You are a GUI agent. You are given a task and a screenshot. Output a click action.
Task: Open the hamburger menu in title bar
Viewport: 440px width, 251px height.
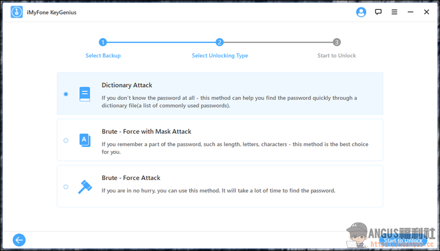(x=394, y=12)
